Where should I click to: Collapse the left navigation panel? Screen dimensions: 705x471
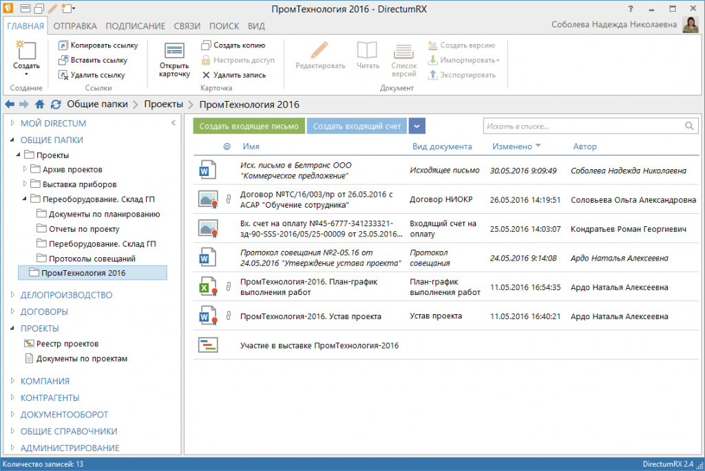(173, 124)
